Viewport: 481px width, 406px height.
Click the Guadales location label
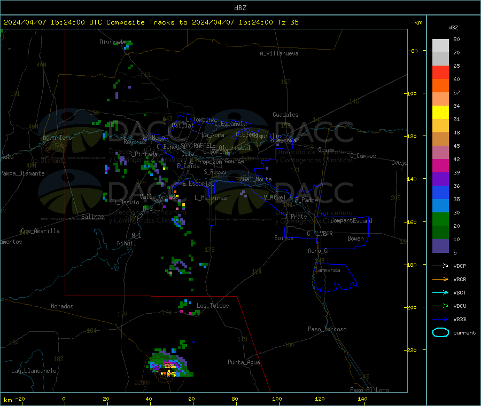[285, 115]
